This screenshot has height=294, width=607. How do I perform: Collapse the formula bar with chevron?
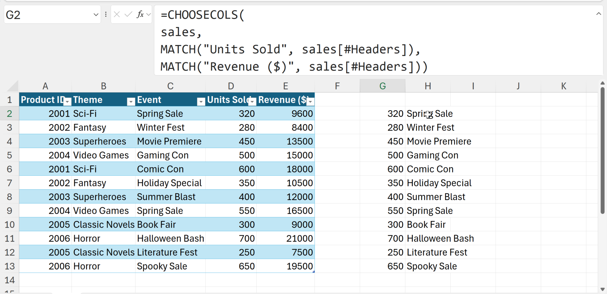(598, 14)
